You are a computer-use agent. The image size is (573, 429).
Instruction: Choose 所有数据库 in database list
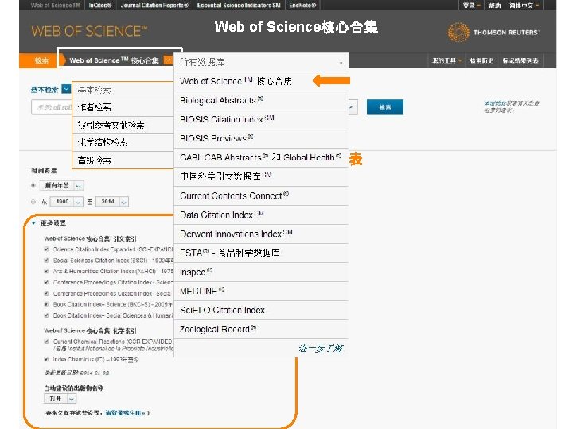(x=261, y=62)
